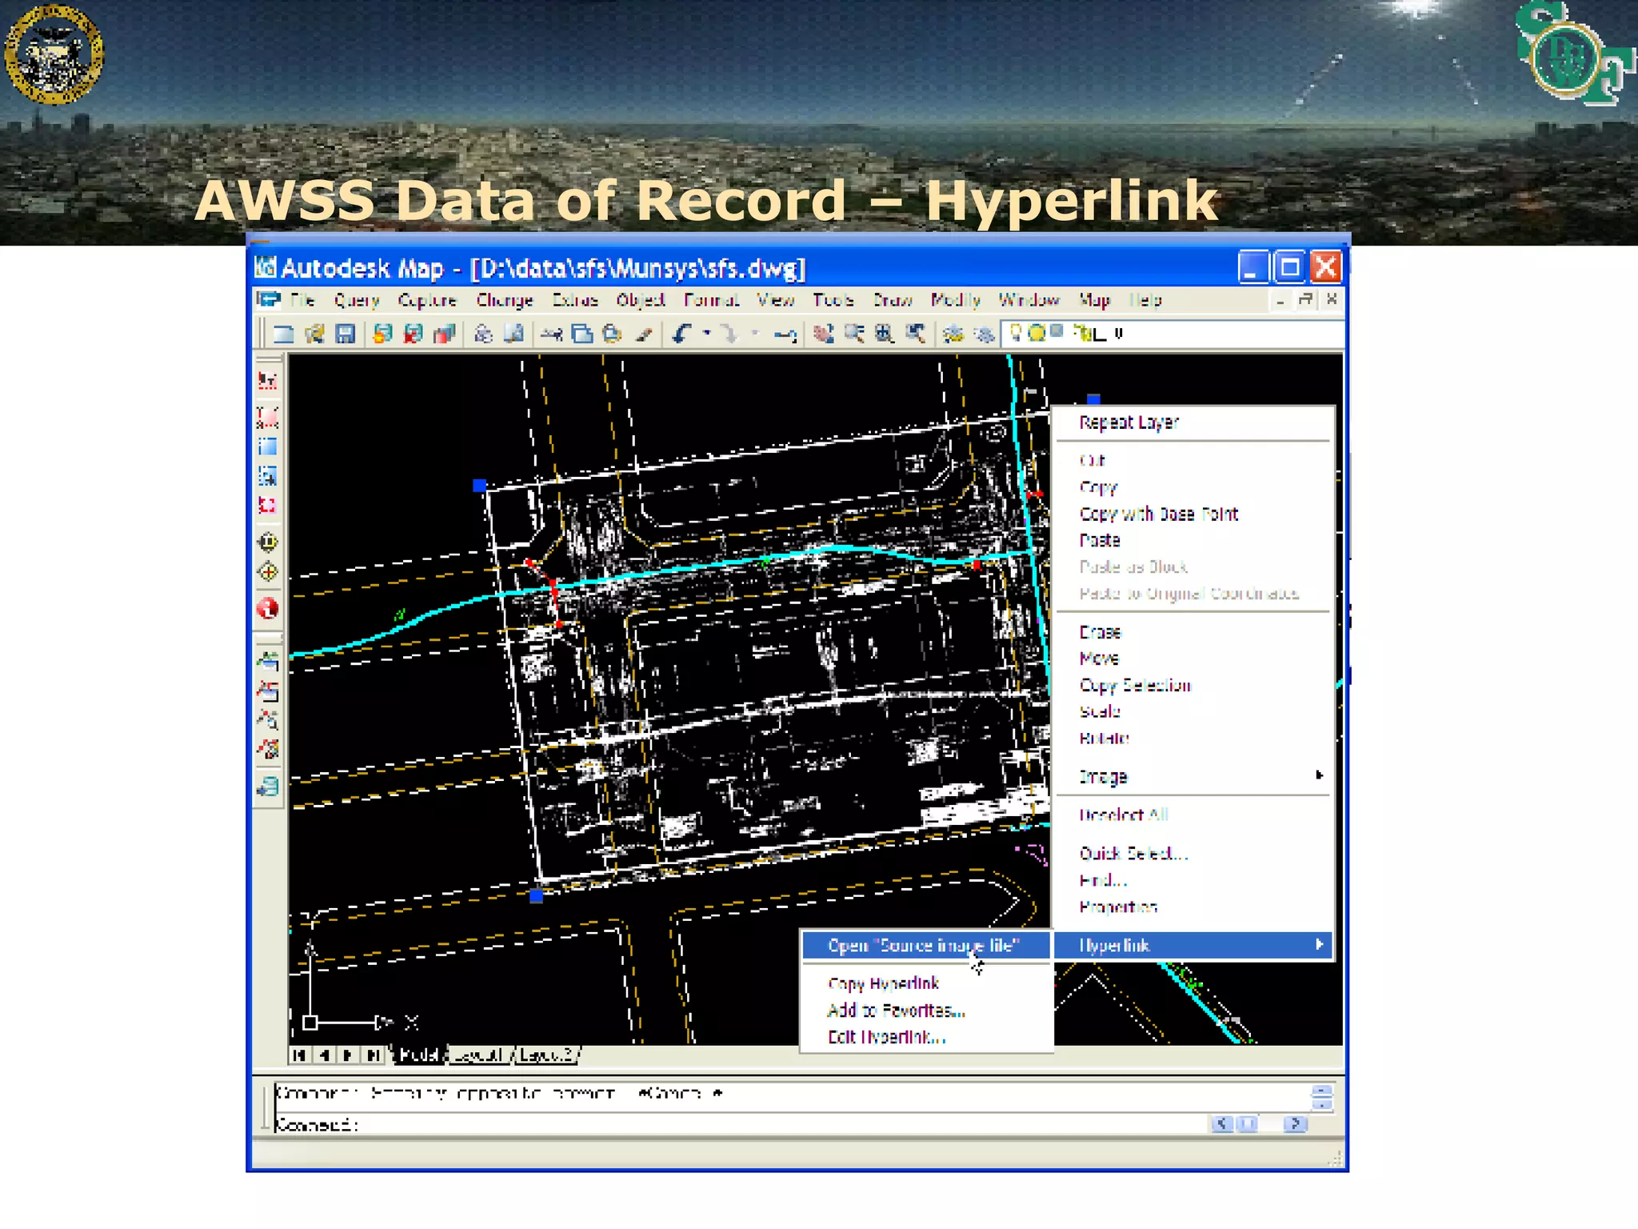The image size is (1638, 1229).
Task: Select the Zoom Window icon
Action: point(885,334)
